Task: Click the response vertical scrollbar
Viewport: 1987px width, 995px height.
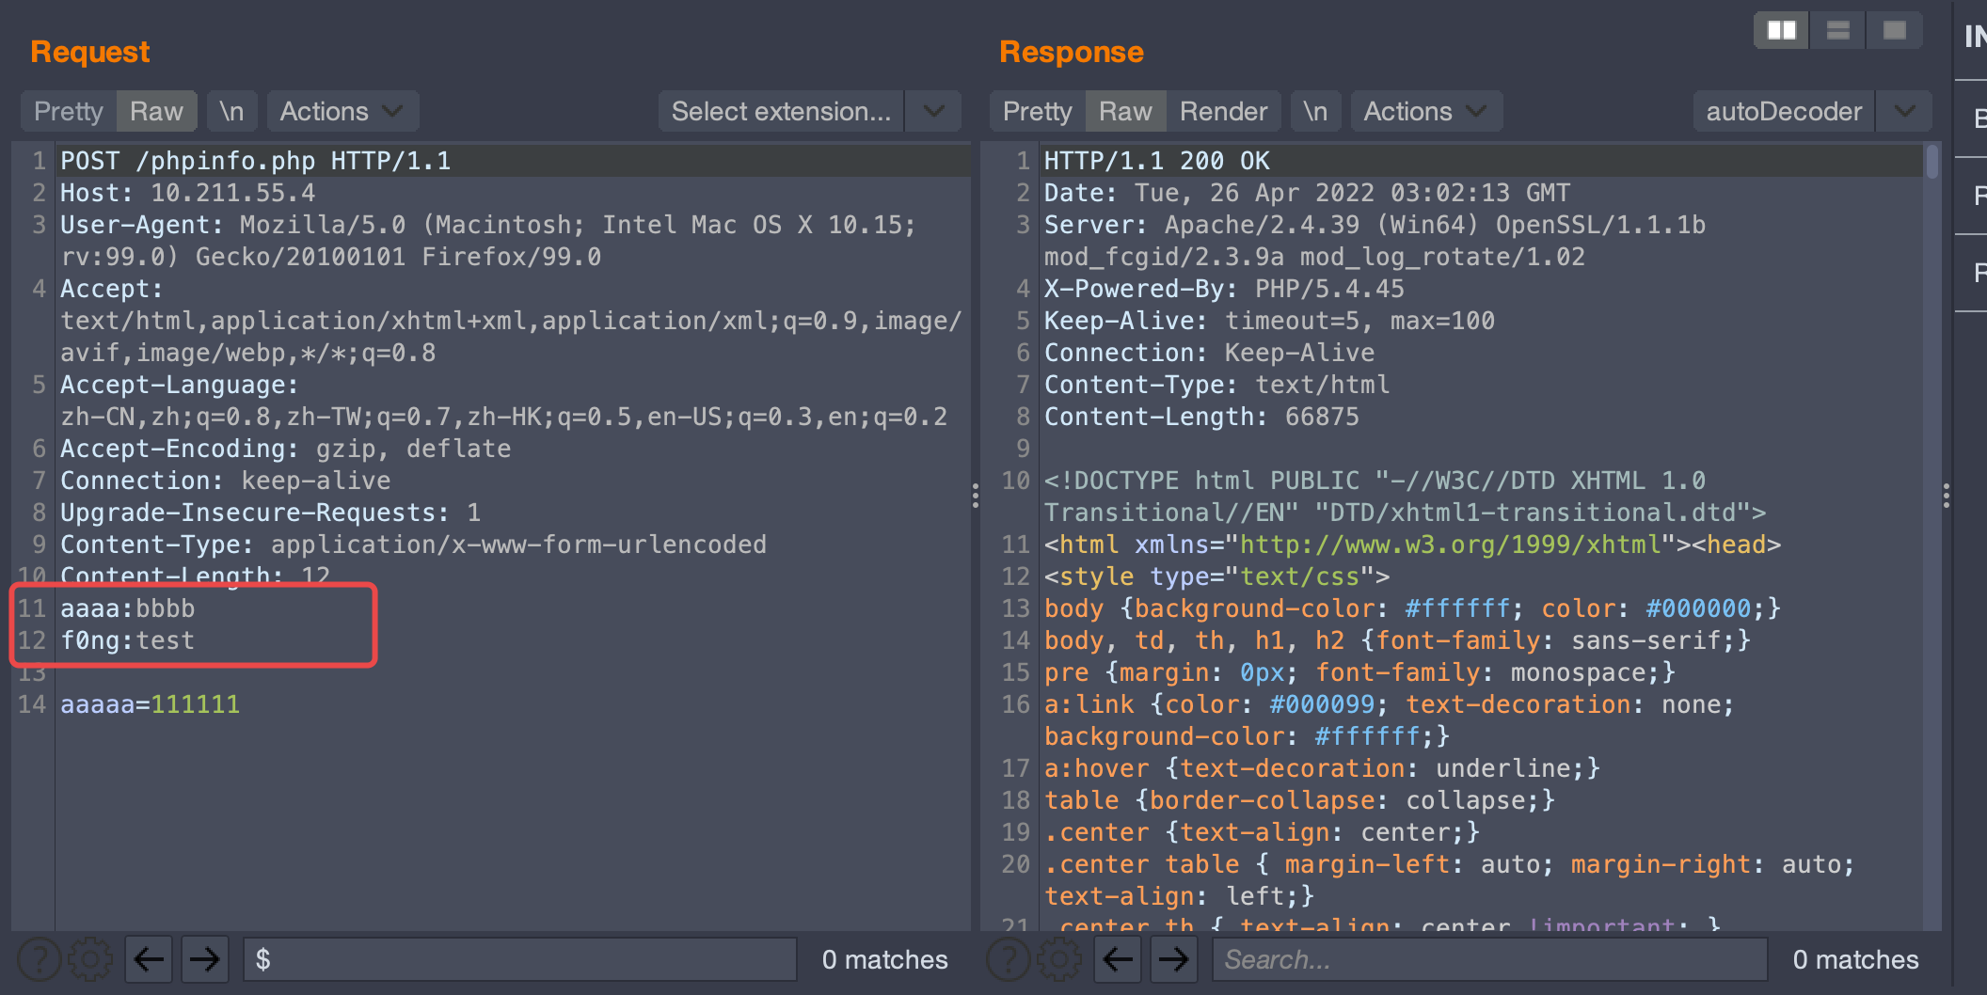Action: click(1931, 162)
